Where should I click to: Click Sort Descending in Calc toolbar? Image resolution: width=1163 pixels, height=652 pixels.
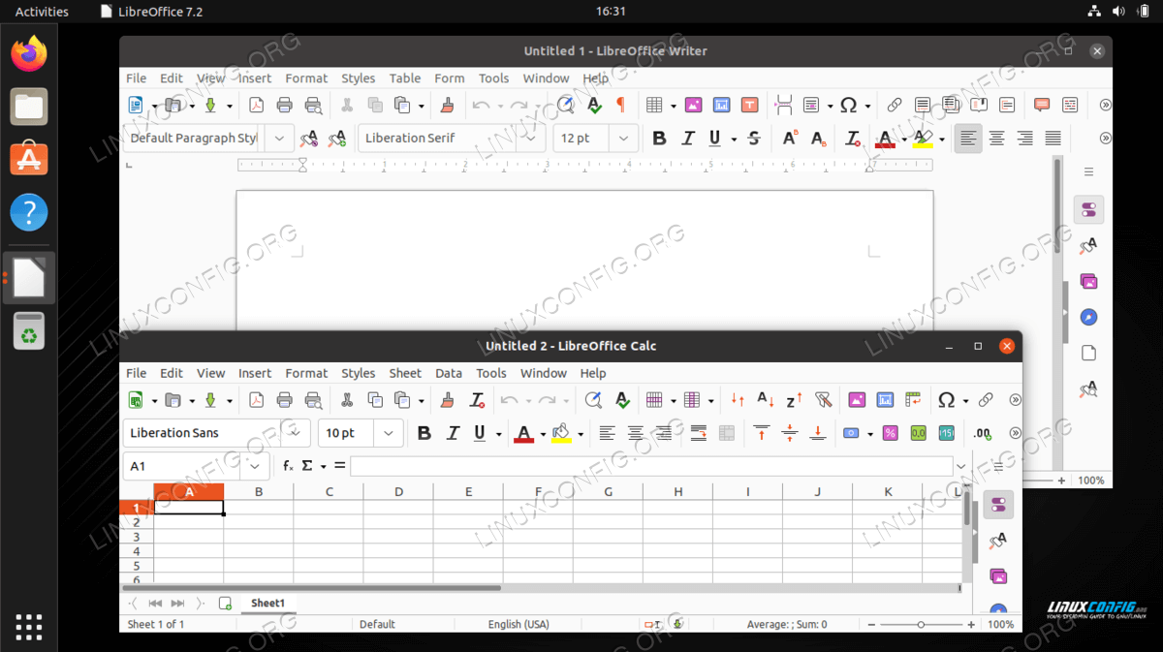point(794,400)
